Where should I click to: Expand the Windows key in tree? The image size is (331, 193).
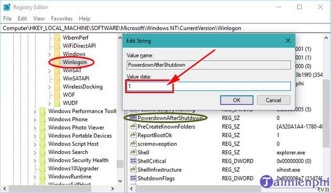tap(49, 54)
